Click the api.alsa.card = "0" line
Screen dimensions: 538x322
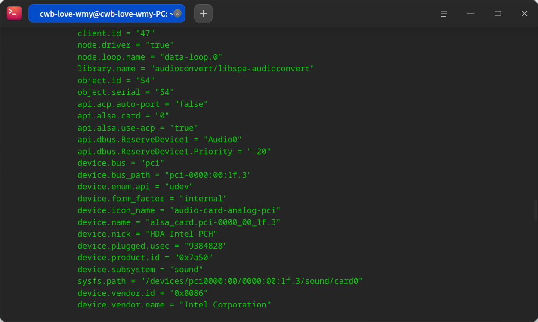point(123,116)
